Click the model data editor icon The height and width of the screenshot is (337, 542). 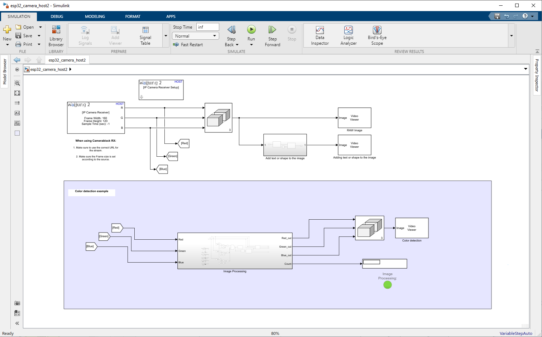point(17,313)
